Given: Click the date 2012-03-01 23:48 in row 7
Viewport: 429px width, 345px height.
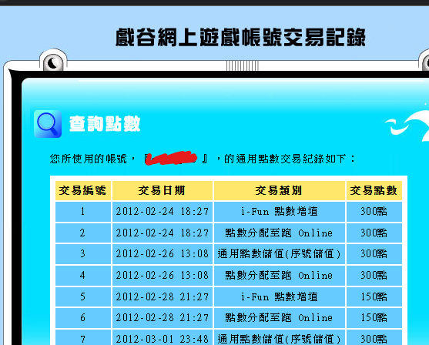Looking at the screenshot, I should coord(163,339).
